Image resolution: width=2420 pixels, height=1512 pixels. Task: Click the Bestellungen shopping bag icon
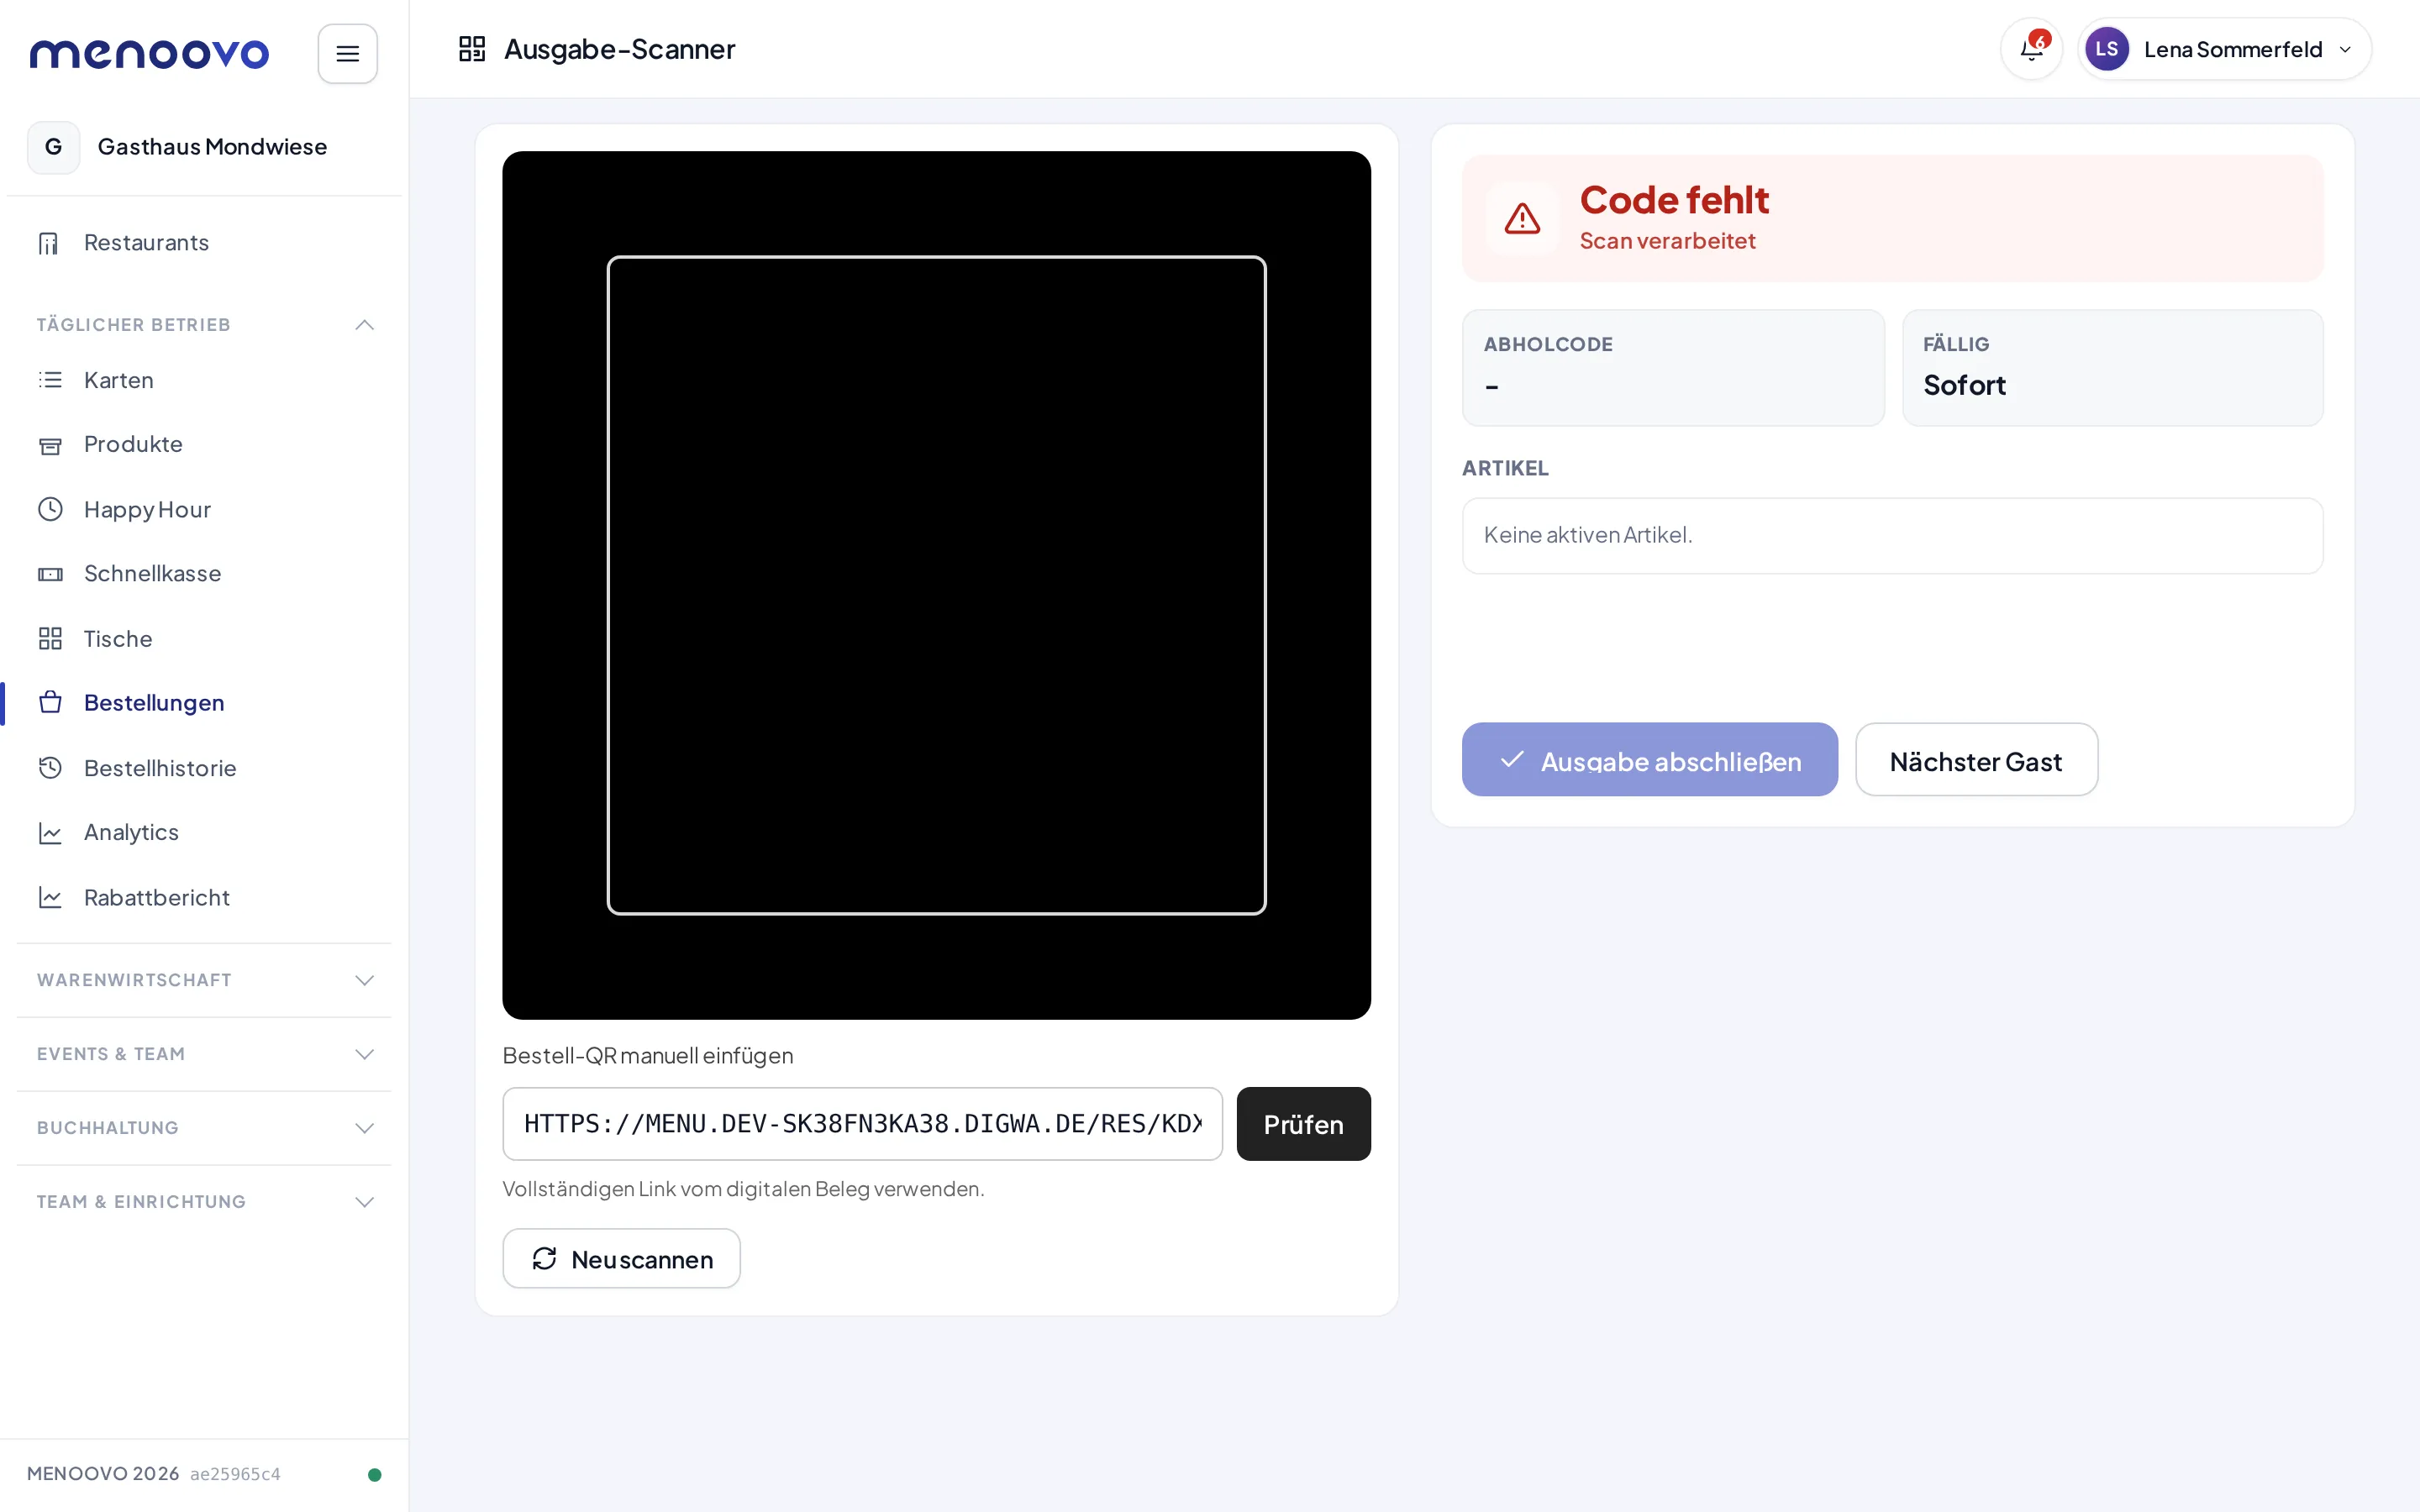pos(50,702)
